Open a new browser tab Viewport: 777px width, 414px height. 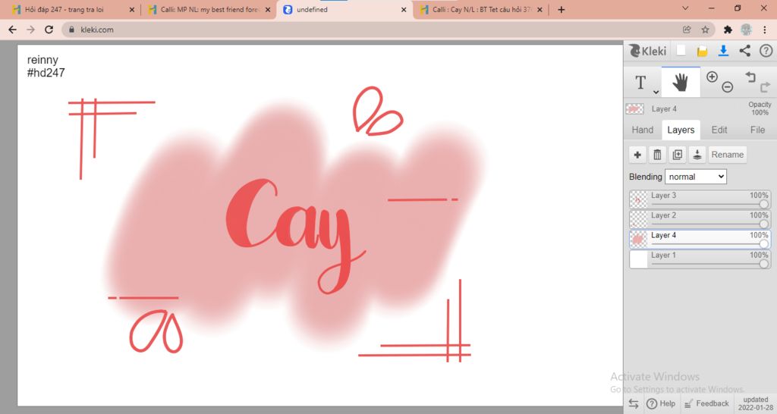pyautogui.click(x=561, y=9)
